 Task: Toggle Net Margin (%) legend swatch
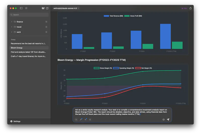click(138, 68)
